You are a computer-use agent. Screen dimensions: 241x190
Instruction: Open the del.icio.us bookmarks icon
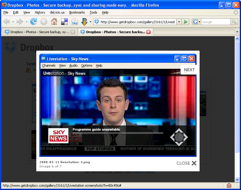tap(64, 22)
